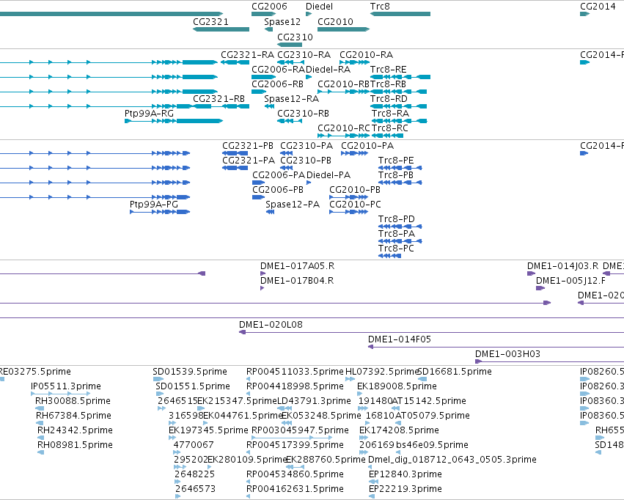Click the Trc8-PA protein label

pos(397,233)
